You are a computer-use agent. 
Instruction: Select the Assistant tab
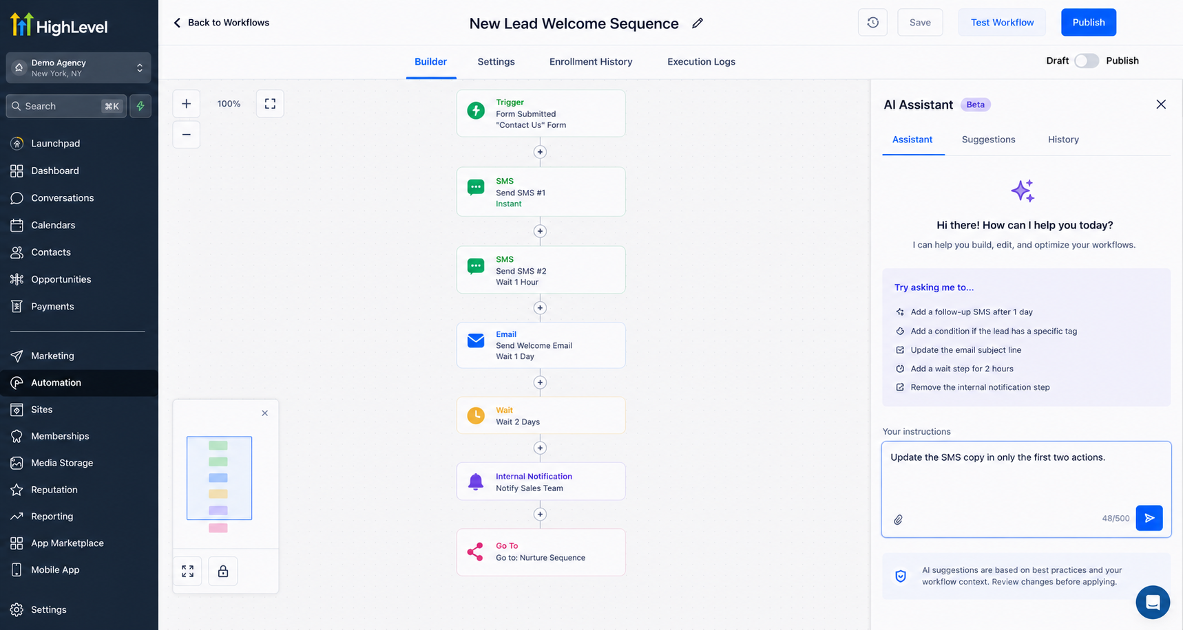(x=912, y=140)
